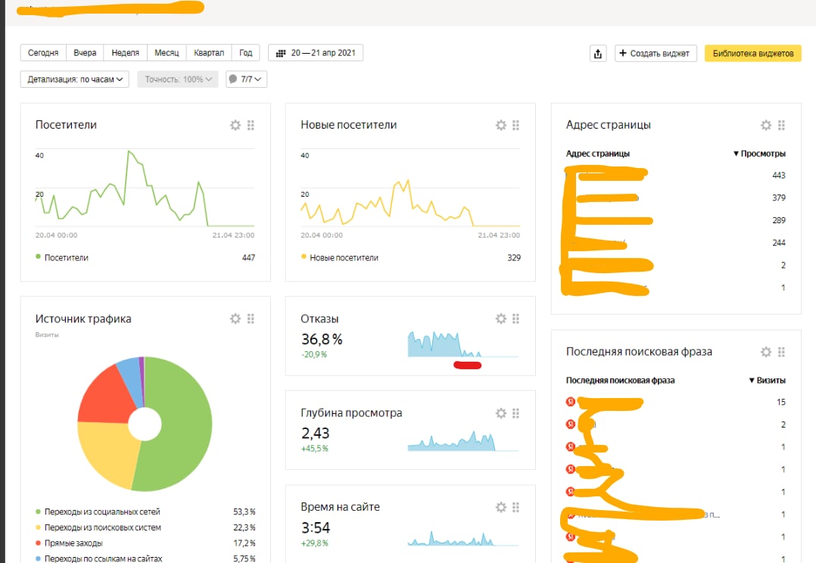The height and width of the screenshot is (563, 816).
Task: Open settings gear of Время на сайте widget
Action: click(500, 507)
